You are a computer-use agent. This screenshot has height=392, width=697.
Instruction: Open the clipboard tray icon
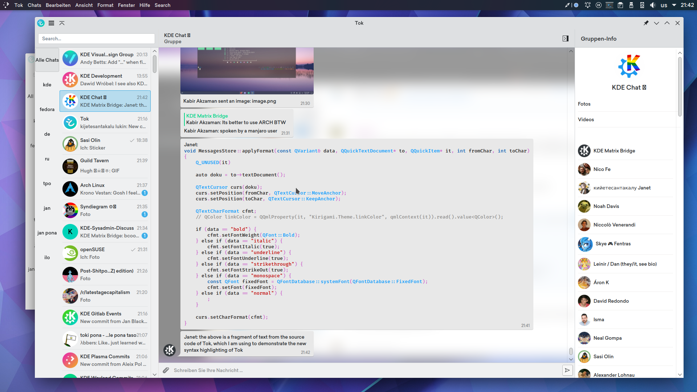[x=620, y=5]
